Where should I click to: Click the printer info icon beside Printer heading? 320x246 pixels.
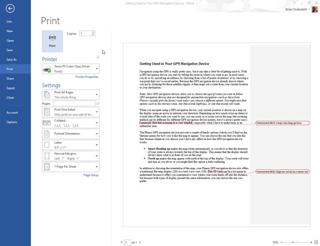98,57
